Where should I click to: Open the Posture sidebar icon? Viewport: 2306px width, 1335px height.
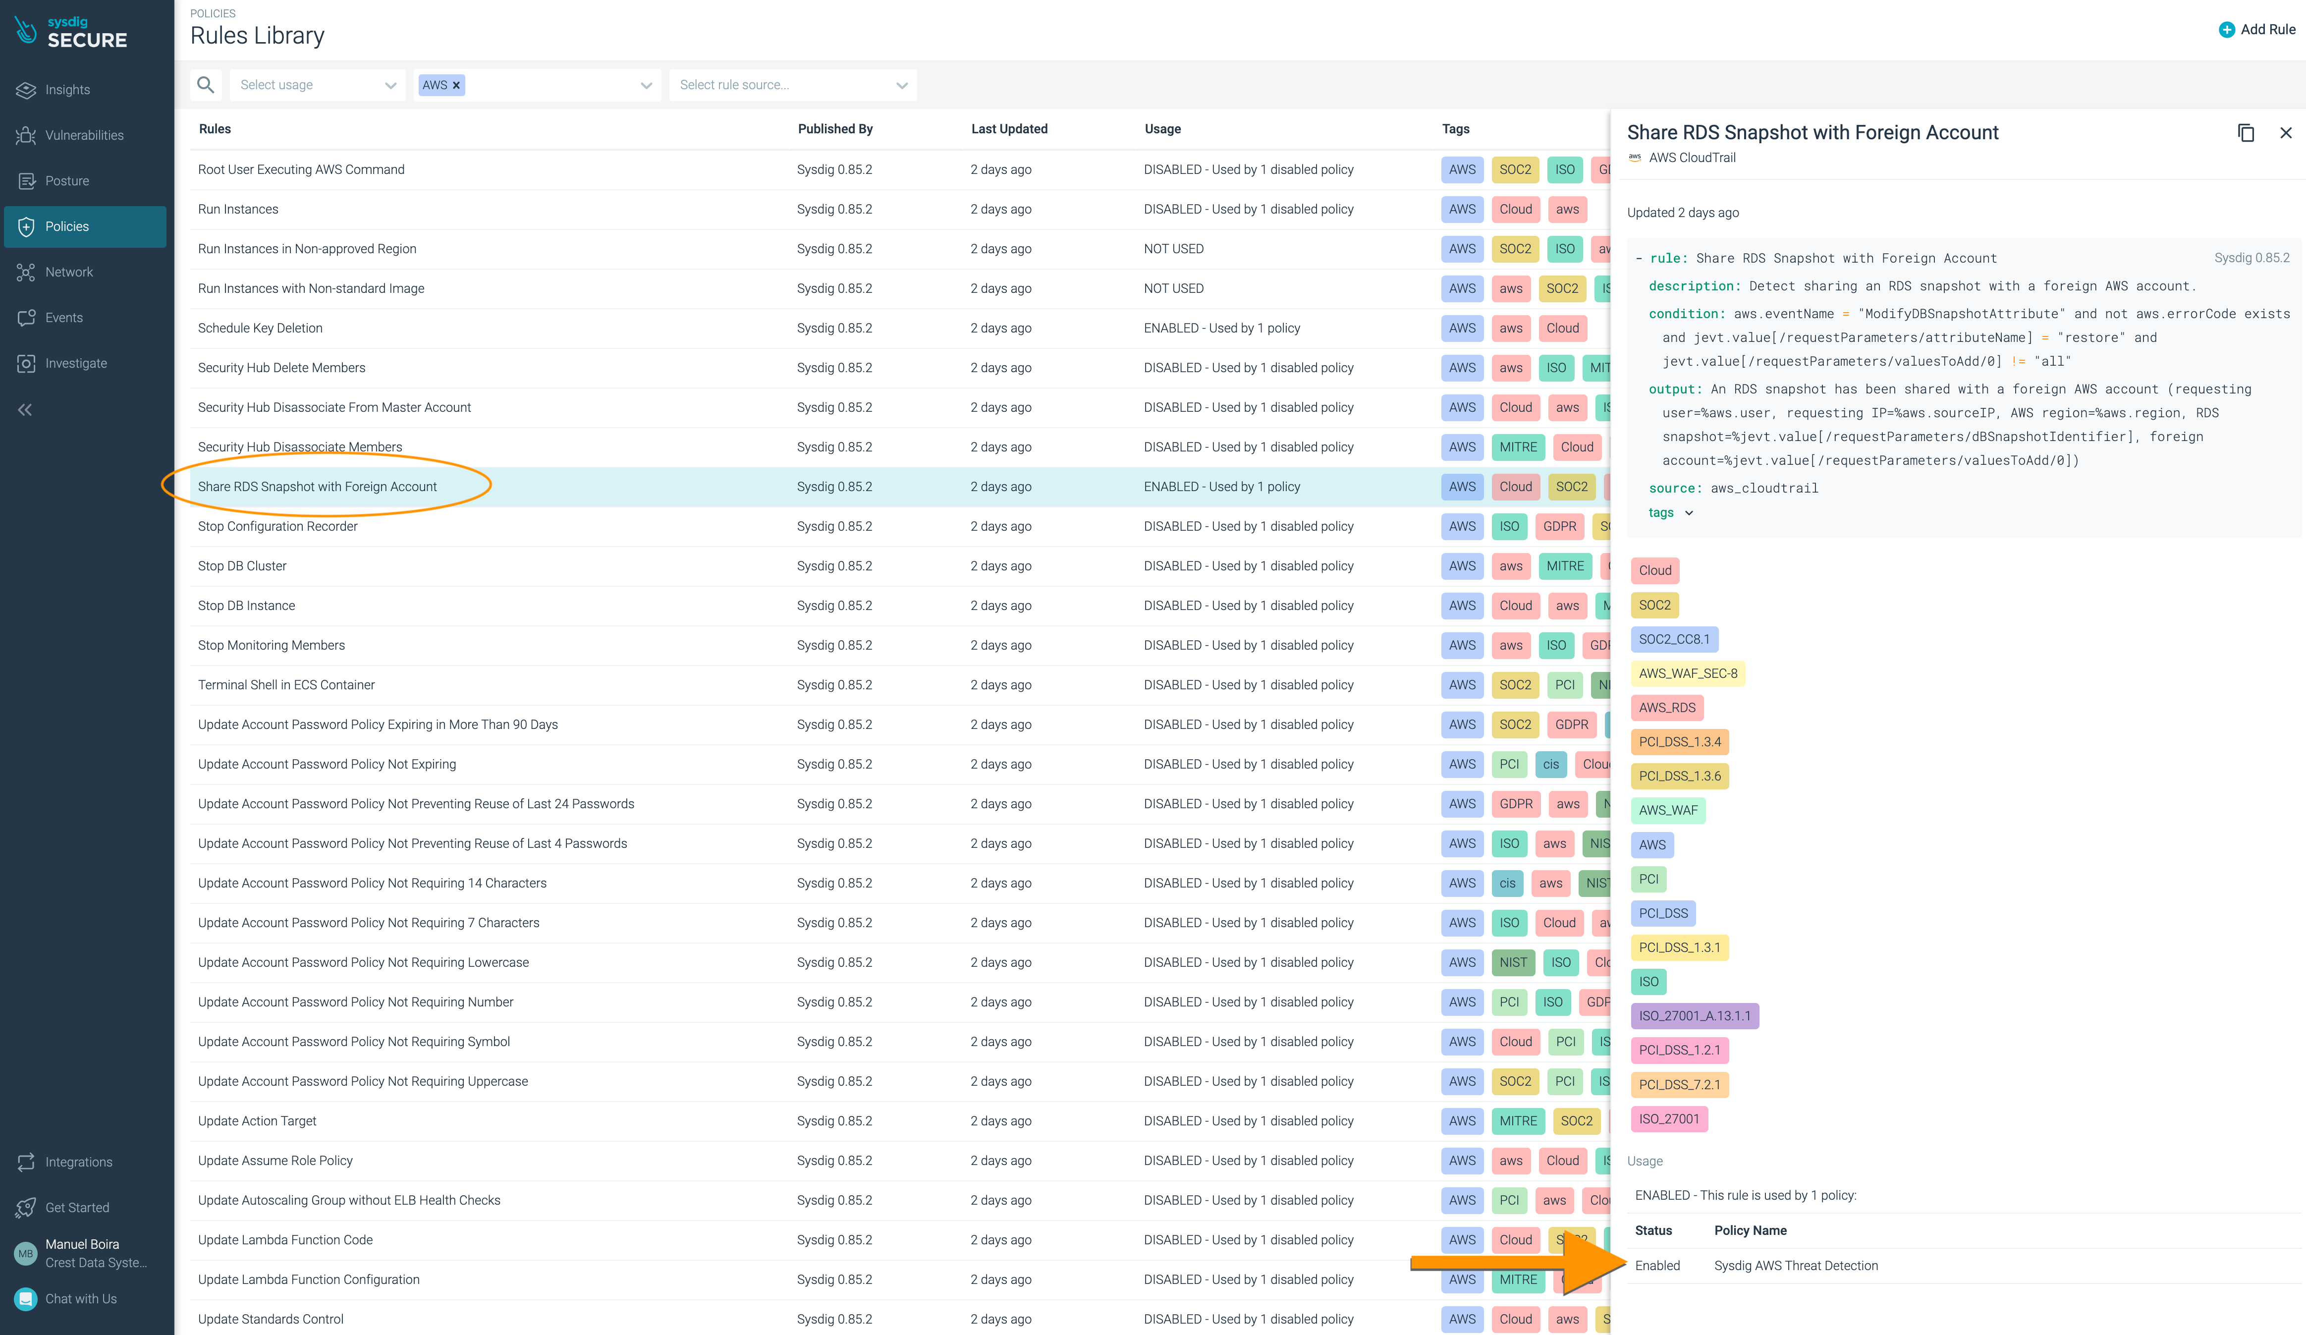point(26,181)
